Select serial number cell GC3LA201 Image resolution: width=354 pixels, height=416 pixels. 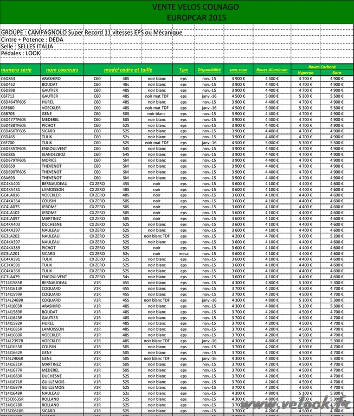[x=10, y=253]
